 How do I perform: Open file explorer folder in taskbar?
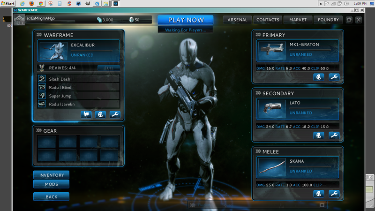[106, 4]
